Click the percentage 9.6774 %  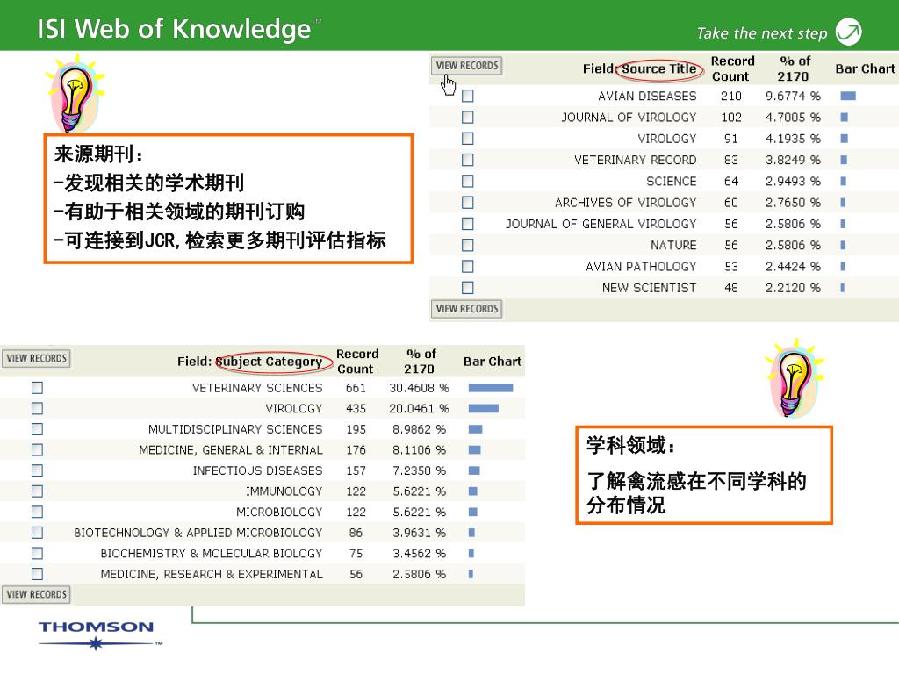coord(793,96)
